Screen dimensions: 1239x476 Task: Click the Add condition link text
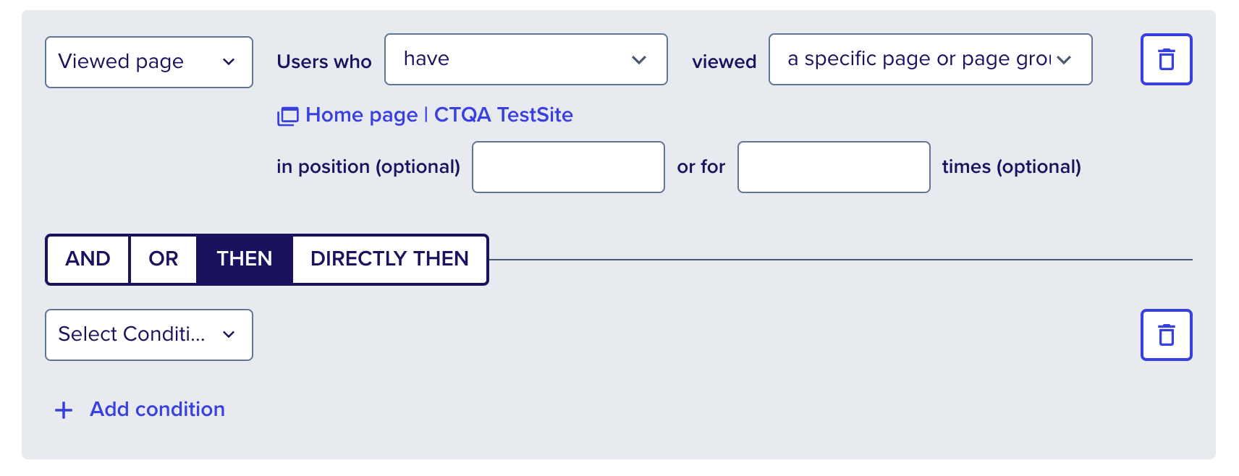157,409
